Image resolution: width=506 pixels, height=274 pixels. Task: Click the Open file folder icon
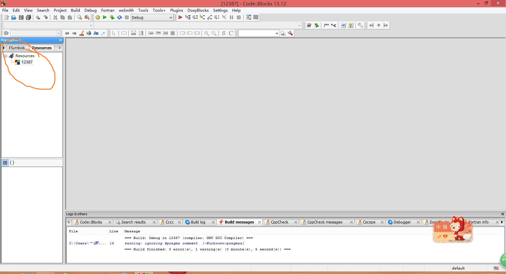pyautogui.click(x=14, y=17)
